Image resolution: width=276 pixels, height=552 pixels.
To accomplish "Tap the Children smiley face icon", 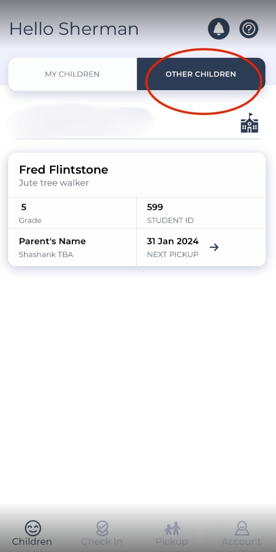I will [33, 528].
